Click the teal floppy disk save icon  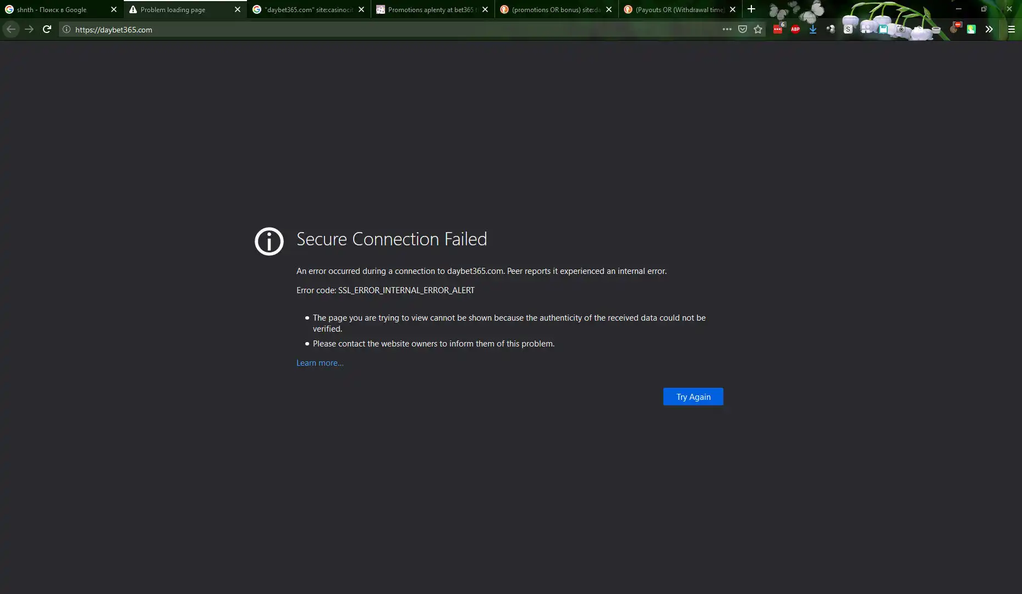(883, 30)
